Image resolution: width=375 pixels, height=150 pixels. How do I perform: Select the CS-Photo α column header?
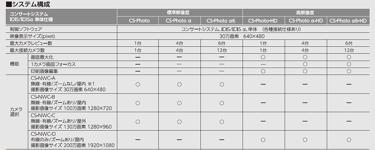point(179,20)
